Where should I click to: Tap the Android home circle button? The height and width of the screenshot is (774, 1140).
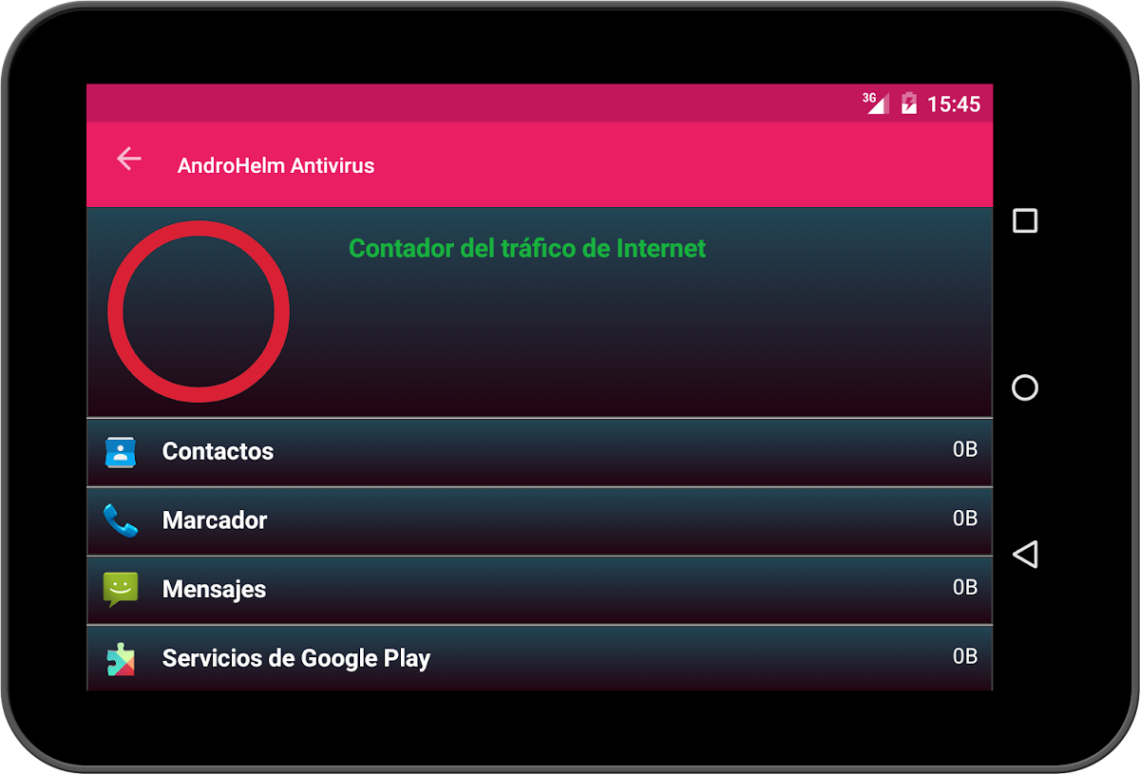1025,387
